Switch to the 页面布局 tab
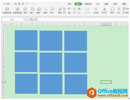This screenshot has width=130, height=100. click(x=88, y=4)
